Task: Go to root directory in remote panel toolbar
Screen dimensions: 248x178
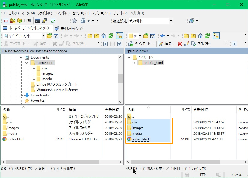Action: click(x=193, y=36)
